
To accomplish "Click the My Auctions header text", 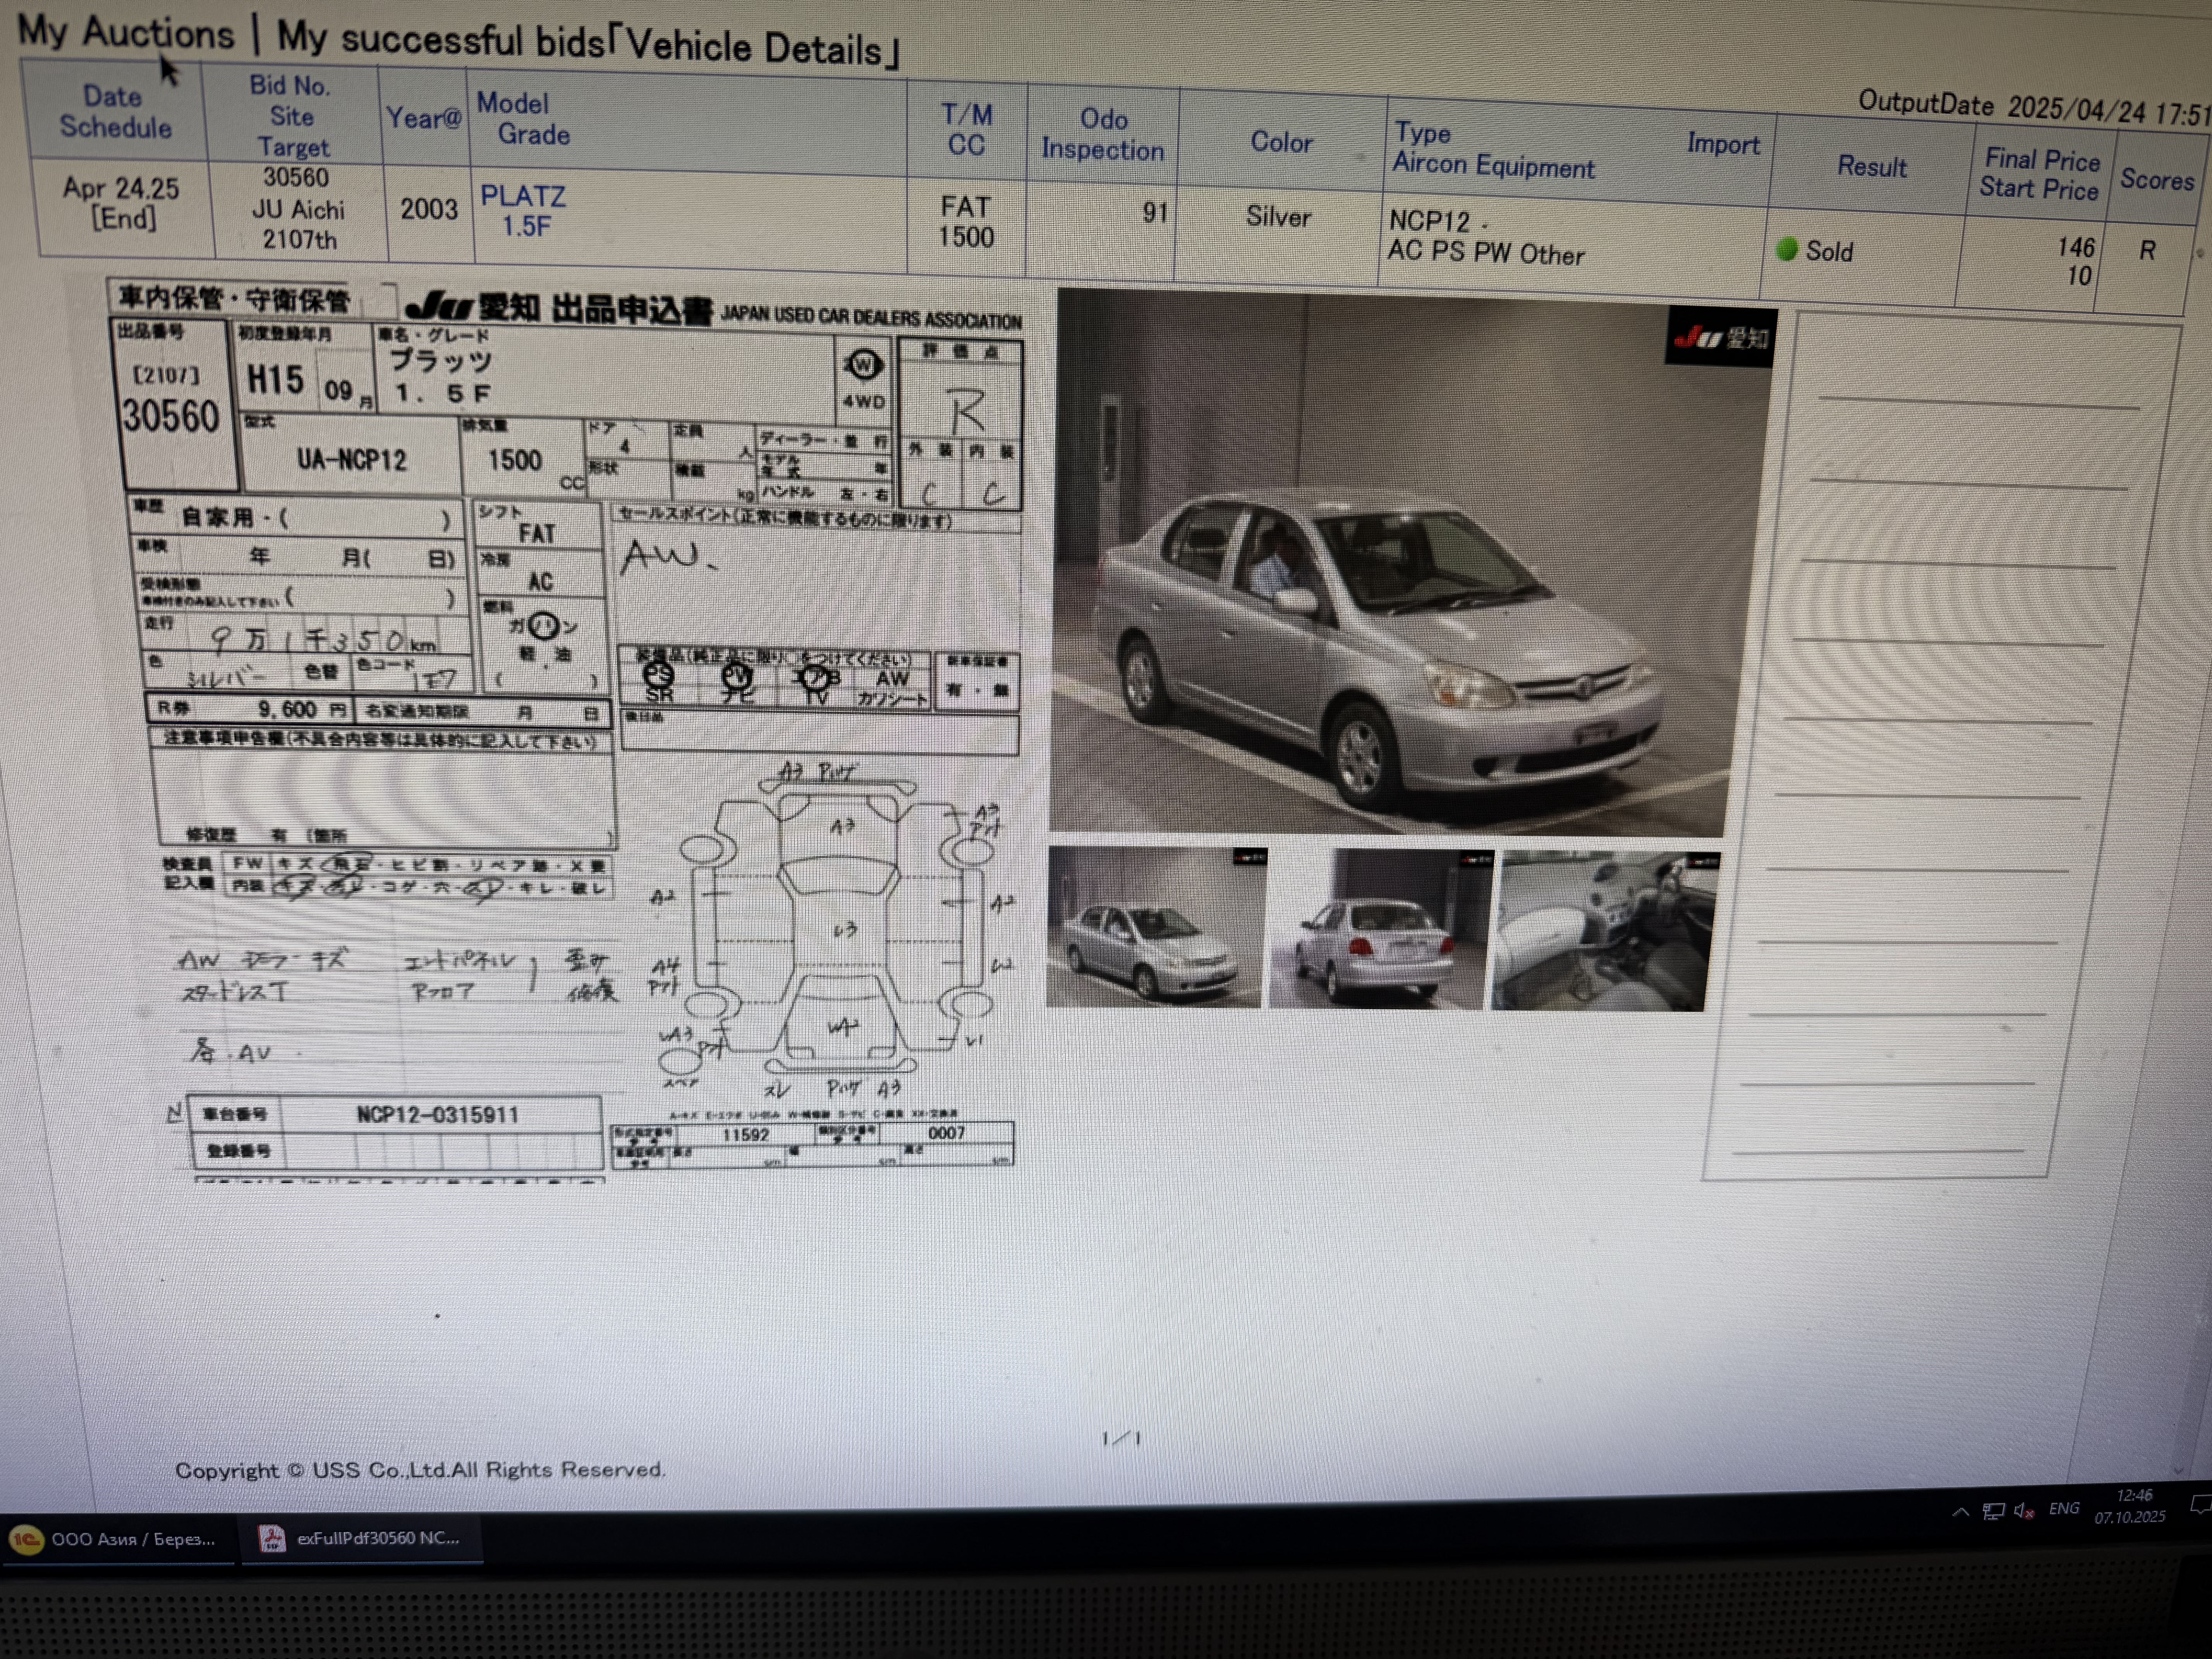I will [x=126, y=32].
